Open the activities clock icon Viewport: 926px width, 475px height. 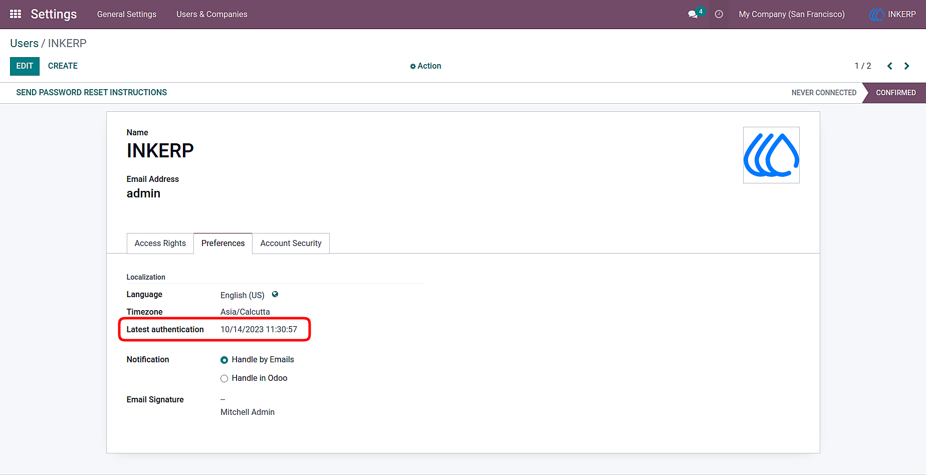tap(719, 14)
